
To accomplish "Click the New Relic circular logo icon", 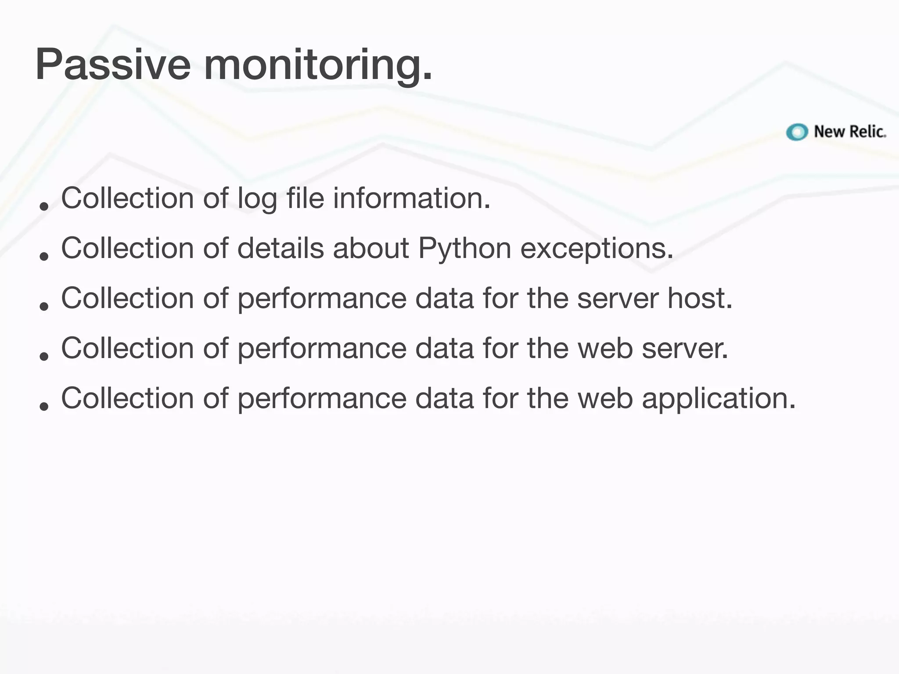I will pyautogui.click(x=797, y=132).
